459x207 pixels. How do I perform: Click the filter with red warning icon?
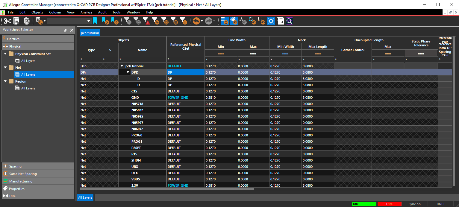[146, 21]
